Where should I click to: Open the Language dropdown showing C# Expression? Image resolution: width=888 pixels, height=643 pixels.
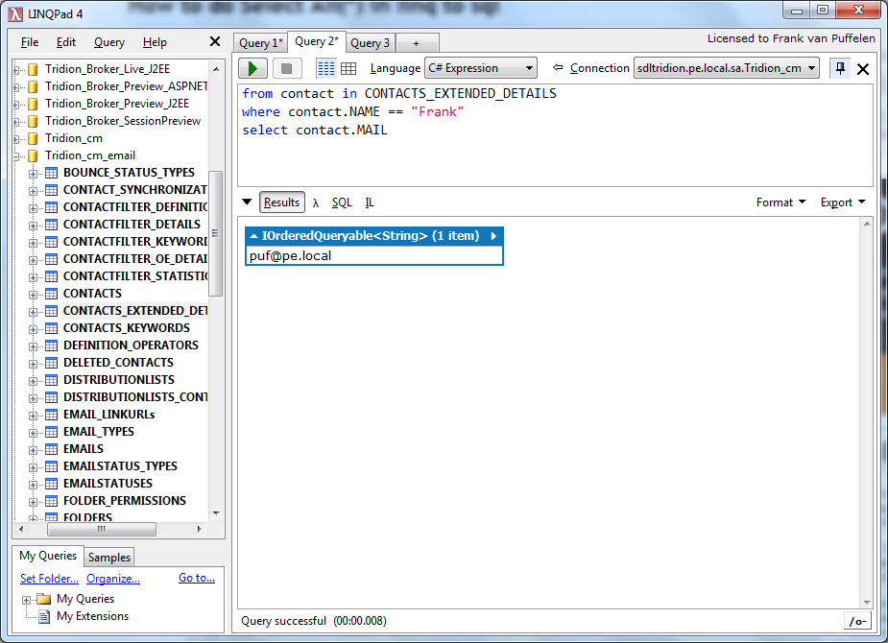[x=480, y=68]
